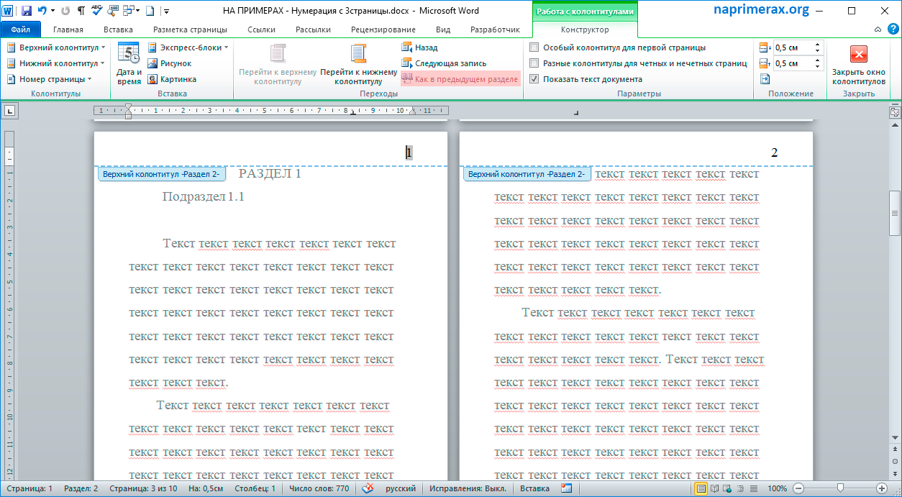902x497 pixels.
Task: Toggle the paragraph marks (¶) icon
Action: point(81,11)
